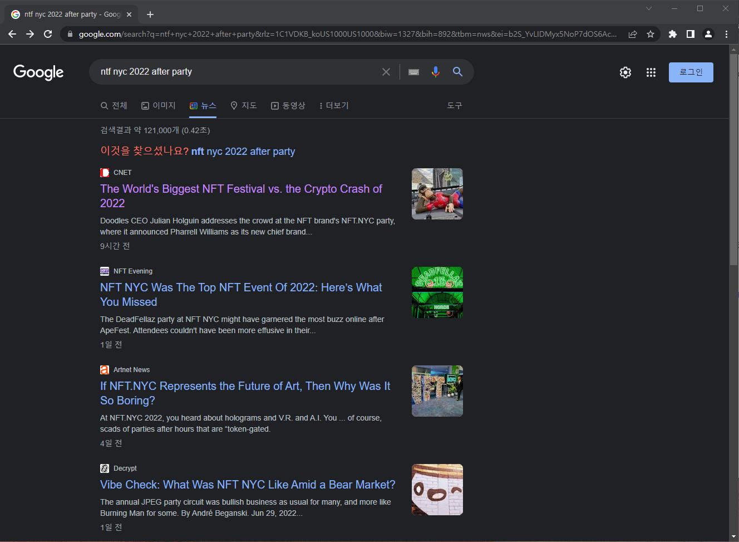The image size is (739, 542).
Task: Click the CNET source label
Action: point(122,173)
